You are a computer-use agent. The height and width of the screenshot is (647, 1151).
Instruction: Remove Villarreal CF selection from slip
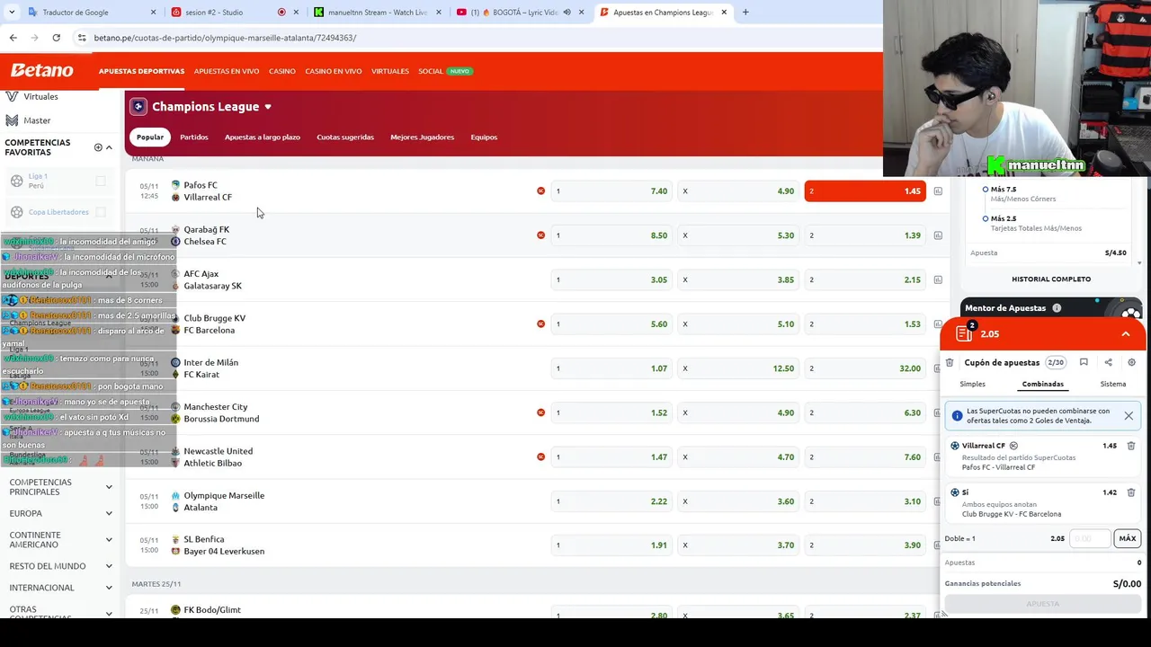click(x=1131, y=446)
